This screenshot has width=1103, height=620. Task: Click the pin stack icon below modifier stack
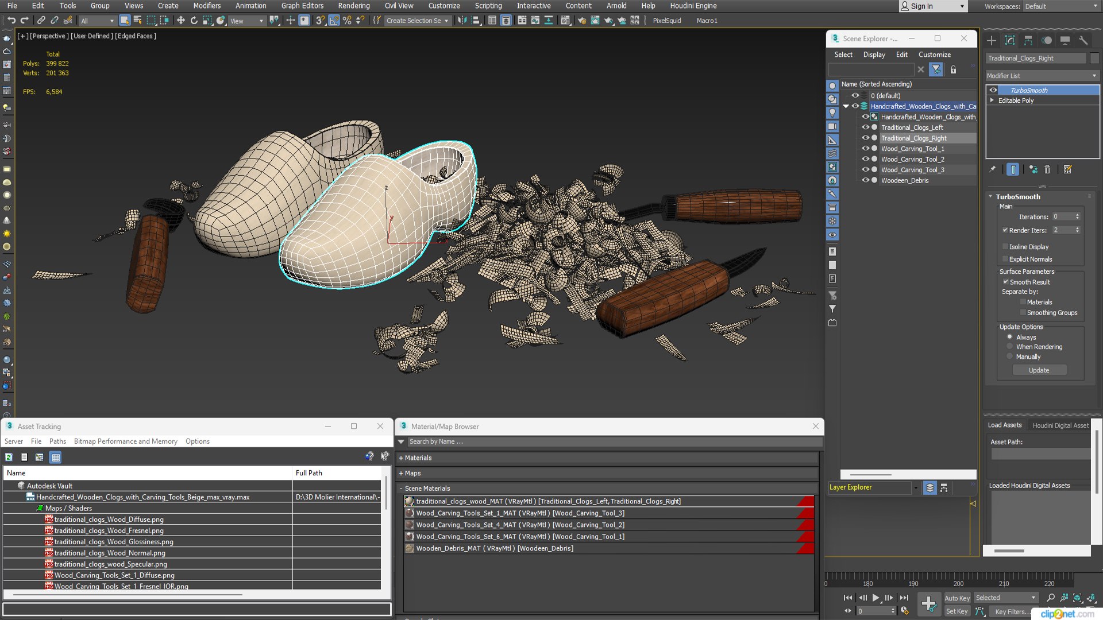click(x=992, y=169)
